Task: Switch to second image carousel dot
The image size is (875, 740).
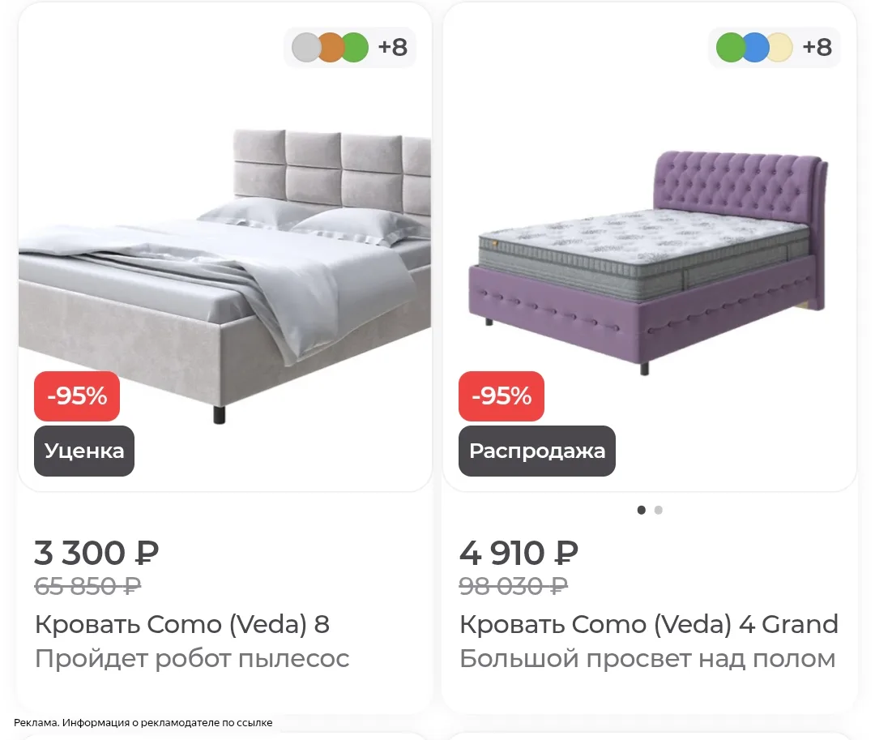Action: pos(659,510)
